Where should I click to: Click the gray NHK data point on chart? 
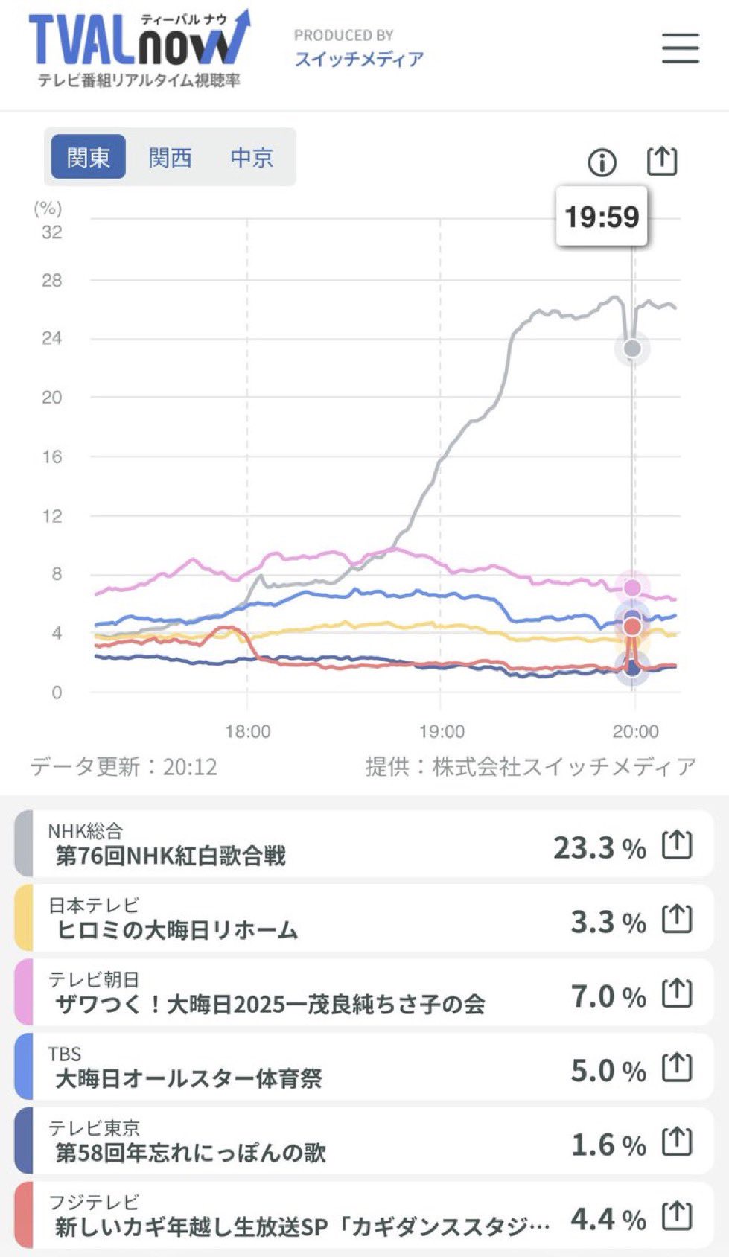(x=632, y=348)
